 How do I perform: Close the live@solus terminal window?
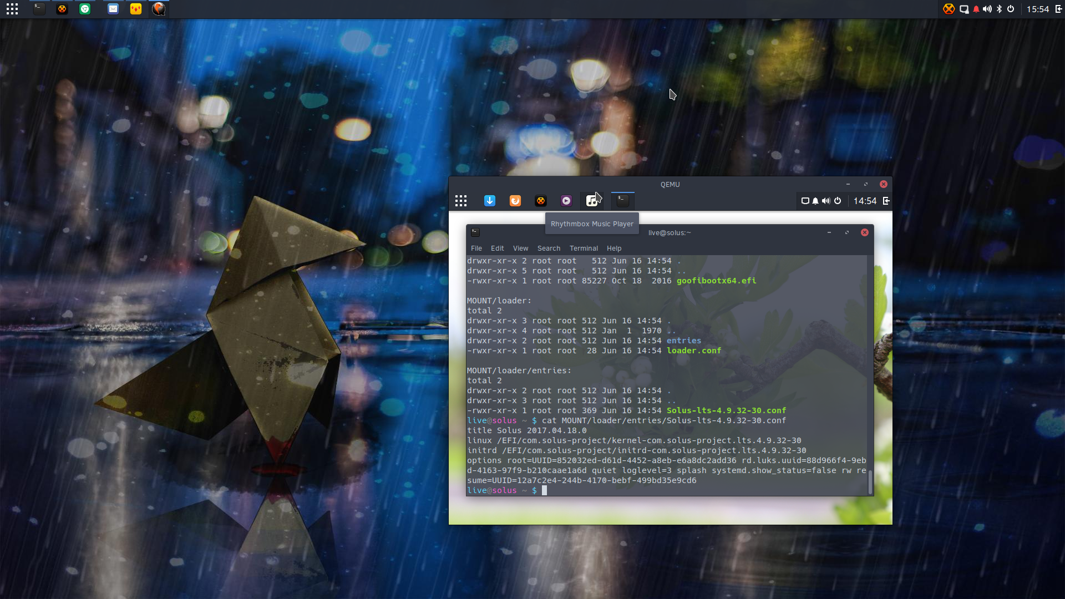865,232
